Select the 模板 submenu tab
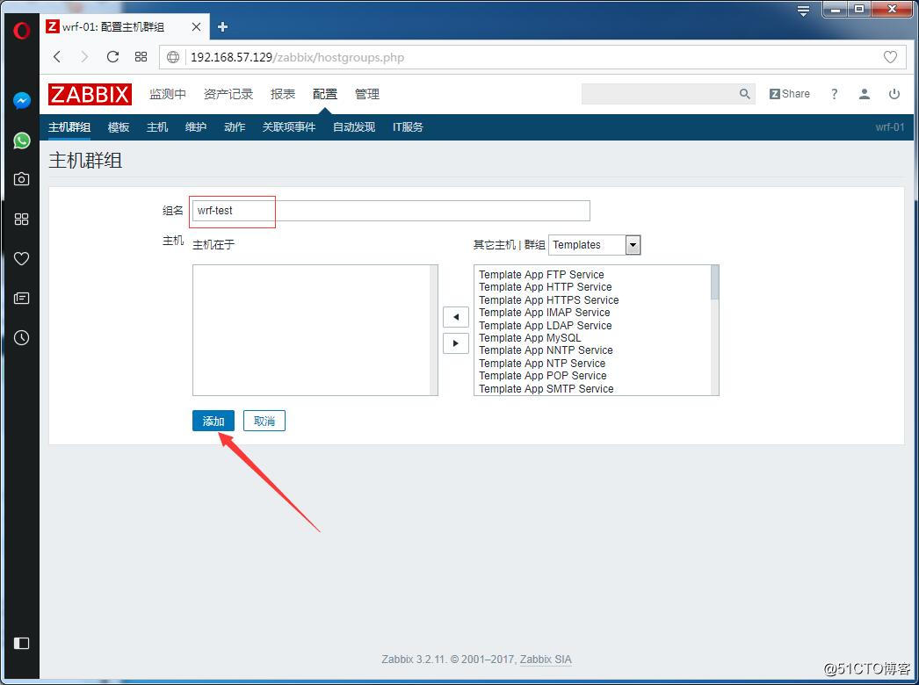The height and width of the screenshot is (685, 919). click(119, 127)
